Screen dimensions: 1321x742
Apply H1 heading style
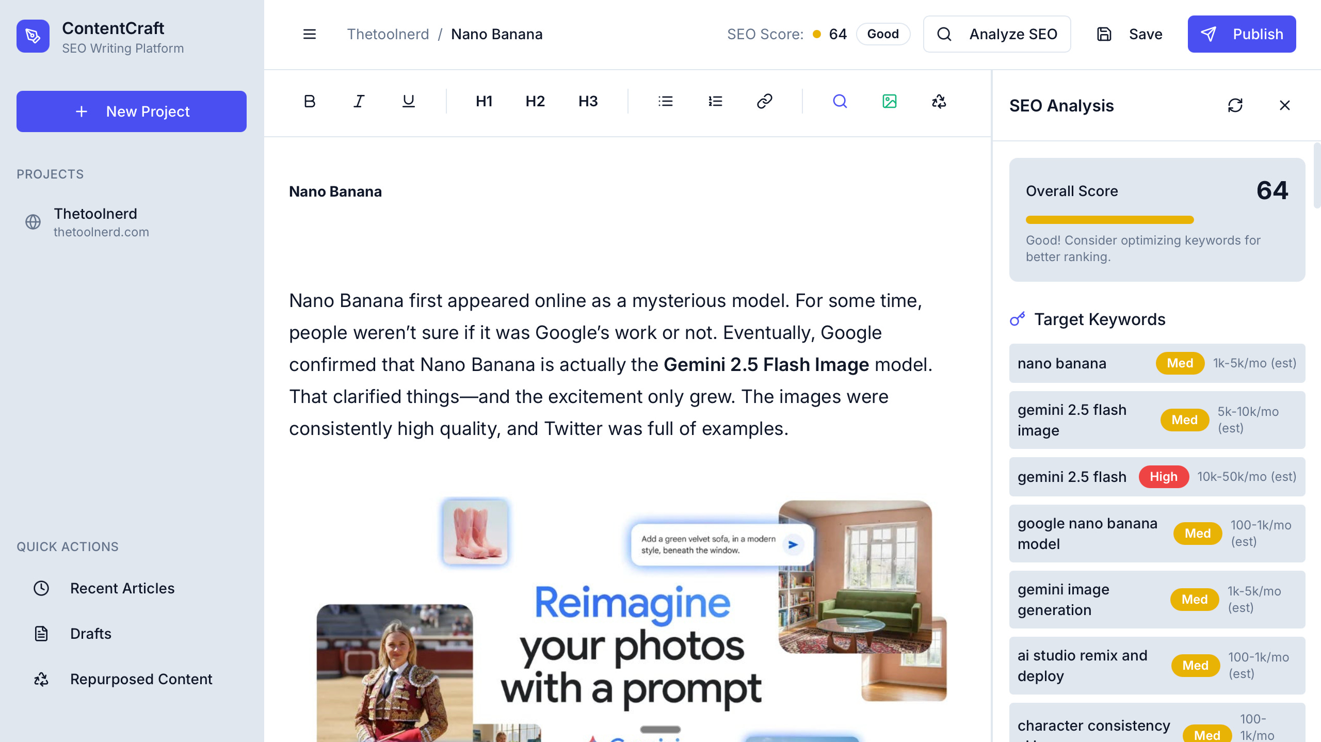(x=484, y=101)
